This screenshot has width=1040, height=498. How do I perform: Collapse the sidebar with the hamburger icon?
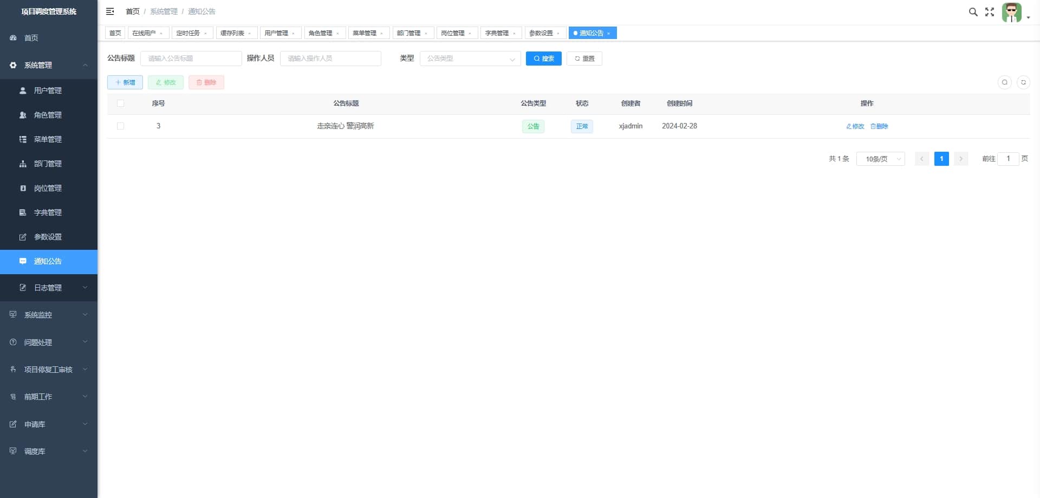pos(110,11)
